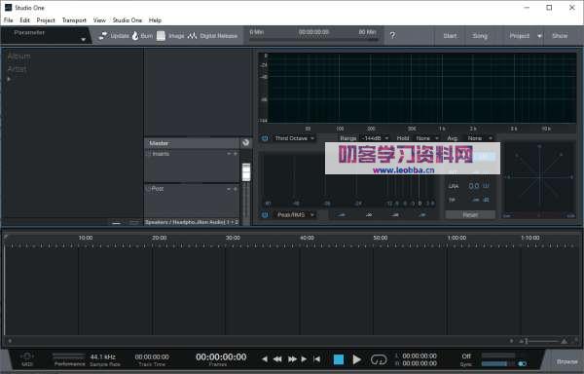Open the View menu

click(x=99, y=20)
